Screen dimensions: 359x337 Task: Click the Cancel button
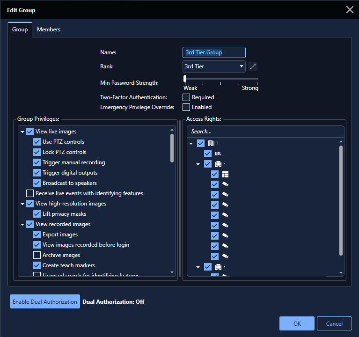334,323
